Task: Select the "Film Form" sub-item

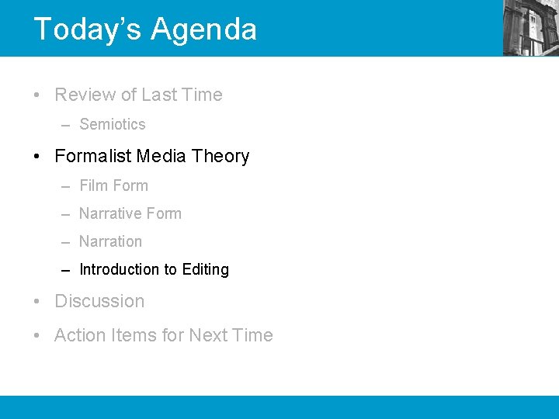Action: [113, 185]
